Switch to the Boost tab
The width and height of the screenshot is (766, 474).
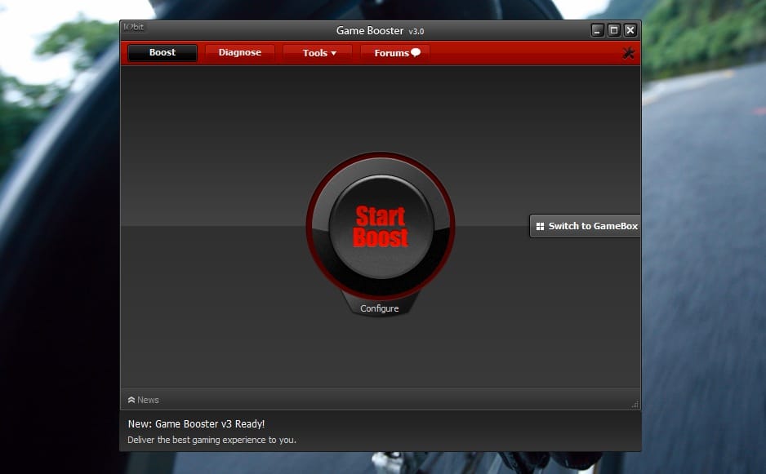pyautogui.click(x=163, y=53)
